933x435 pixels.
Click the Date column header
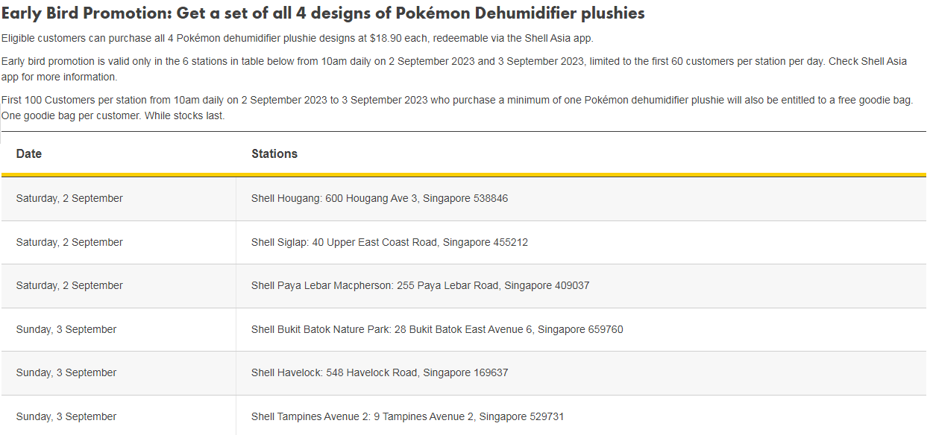coord(29,153)
